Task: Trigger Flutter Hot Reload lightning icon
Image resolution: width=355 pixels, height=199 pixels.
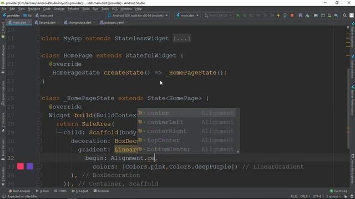Action: pyautogui.click(x=278, y=15)
